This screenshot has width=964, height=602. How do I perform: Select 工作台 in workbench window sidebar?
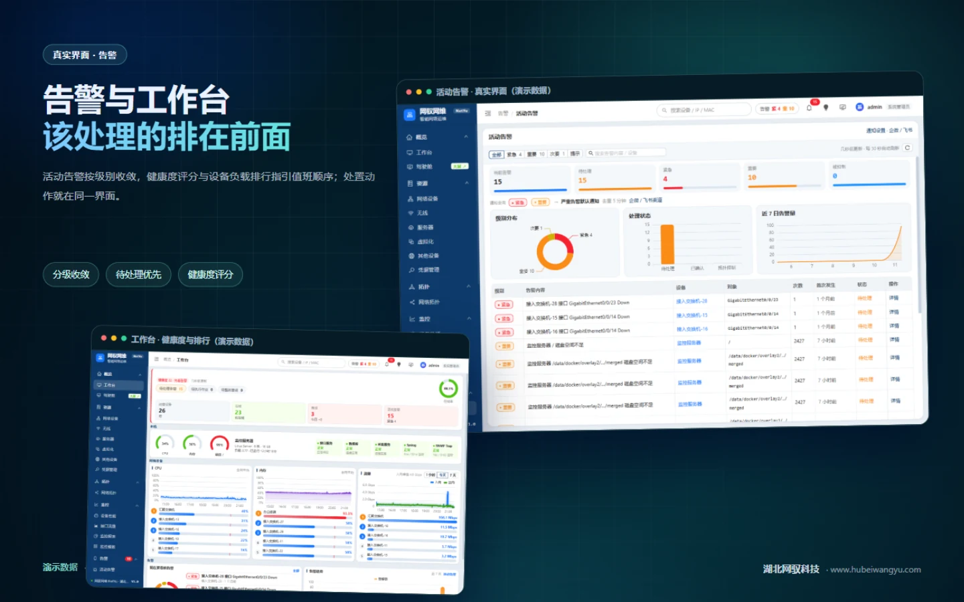[119, 385]
